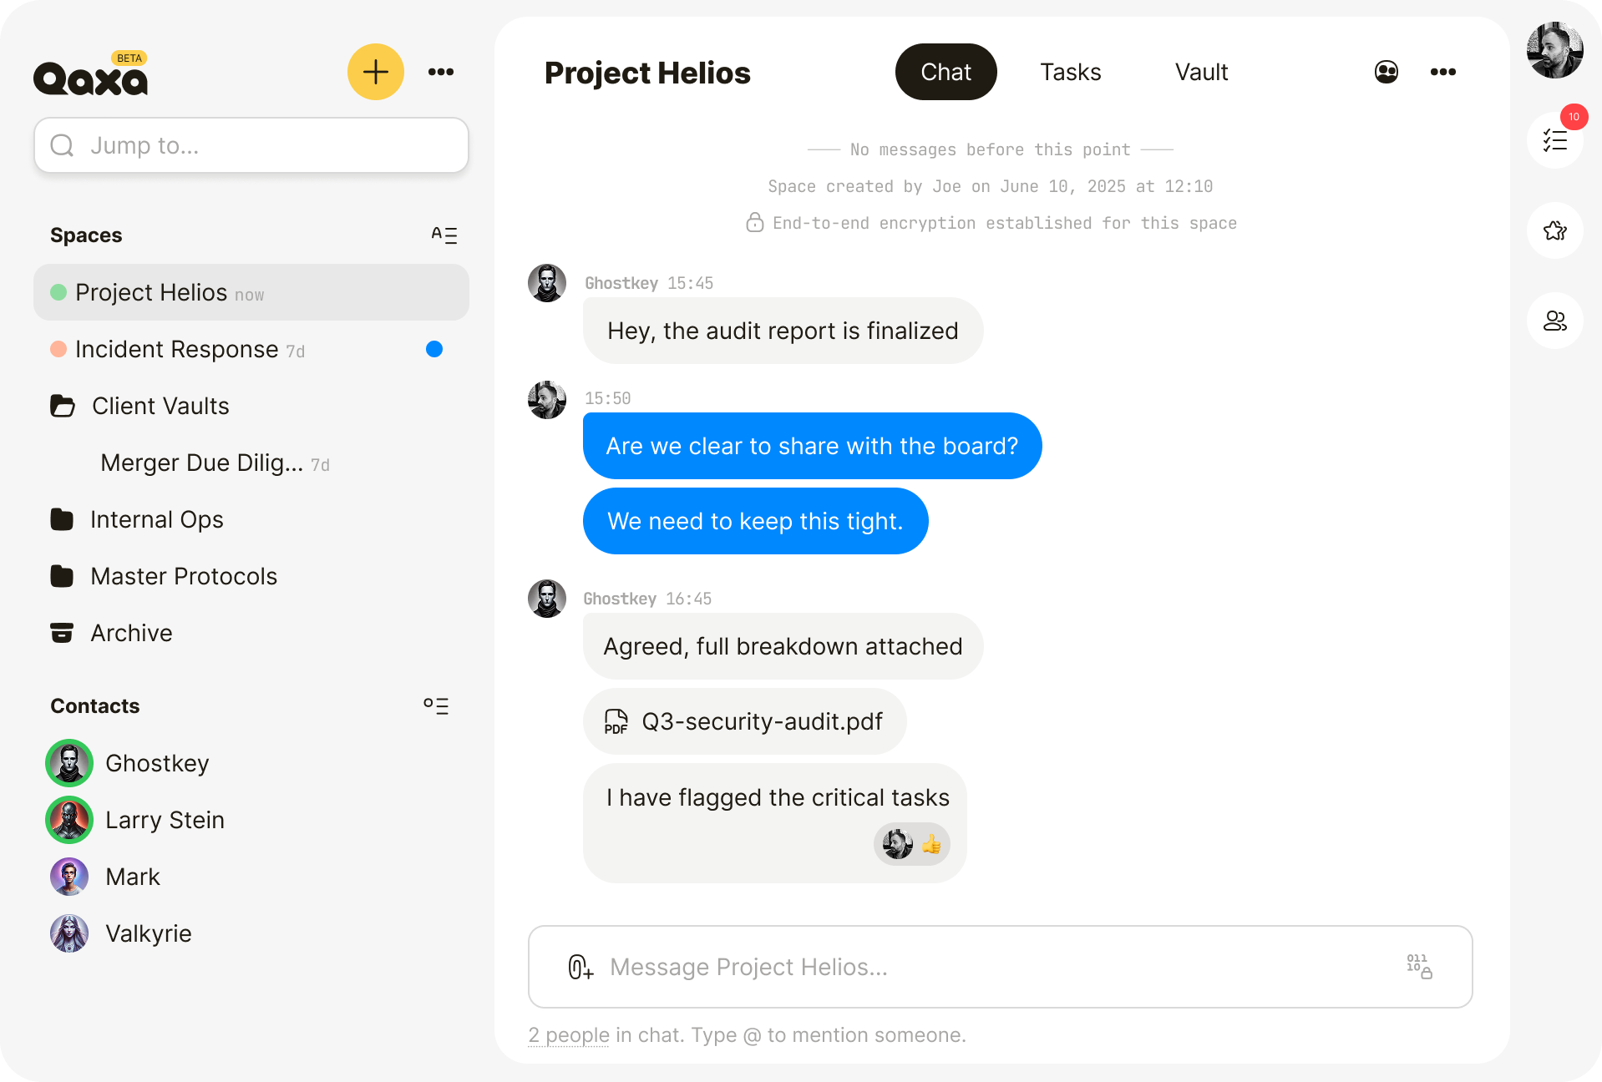Open the members icon in chat header

pyautogui.click(x=1387, y=72)
